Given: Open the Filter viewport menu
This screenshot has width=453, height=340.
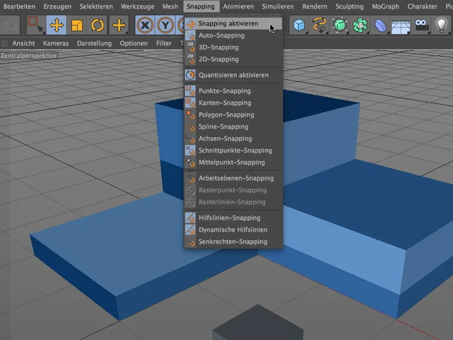Looking at the screenshot, I should (164, 44).
